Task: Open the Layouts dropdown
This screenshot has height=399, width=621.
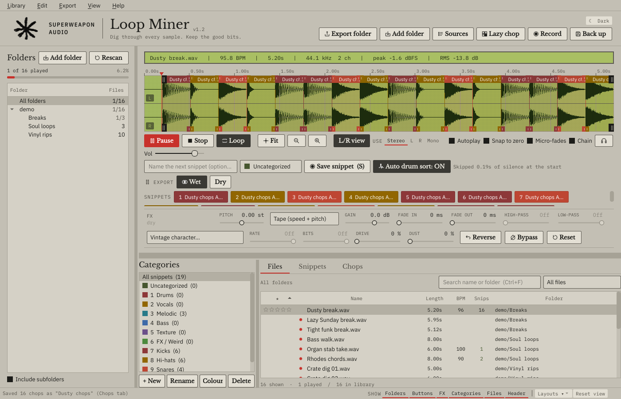Action: pyautogui.click(x=552, y=394)
